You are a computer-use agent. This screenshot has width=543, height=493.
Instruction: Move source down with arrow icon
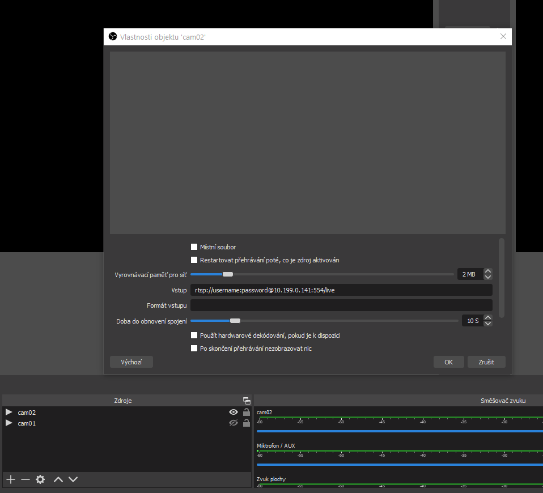(73, 479)
